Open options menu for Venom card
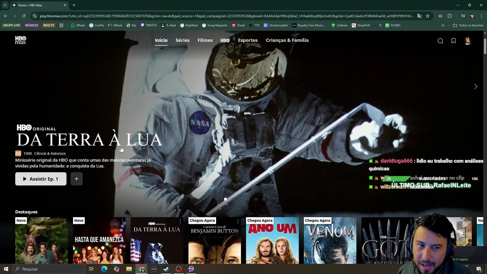 (353, 221)
